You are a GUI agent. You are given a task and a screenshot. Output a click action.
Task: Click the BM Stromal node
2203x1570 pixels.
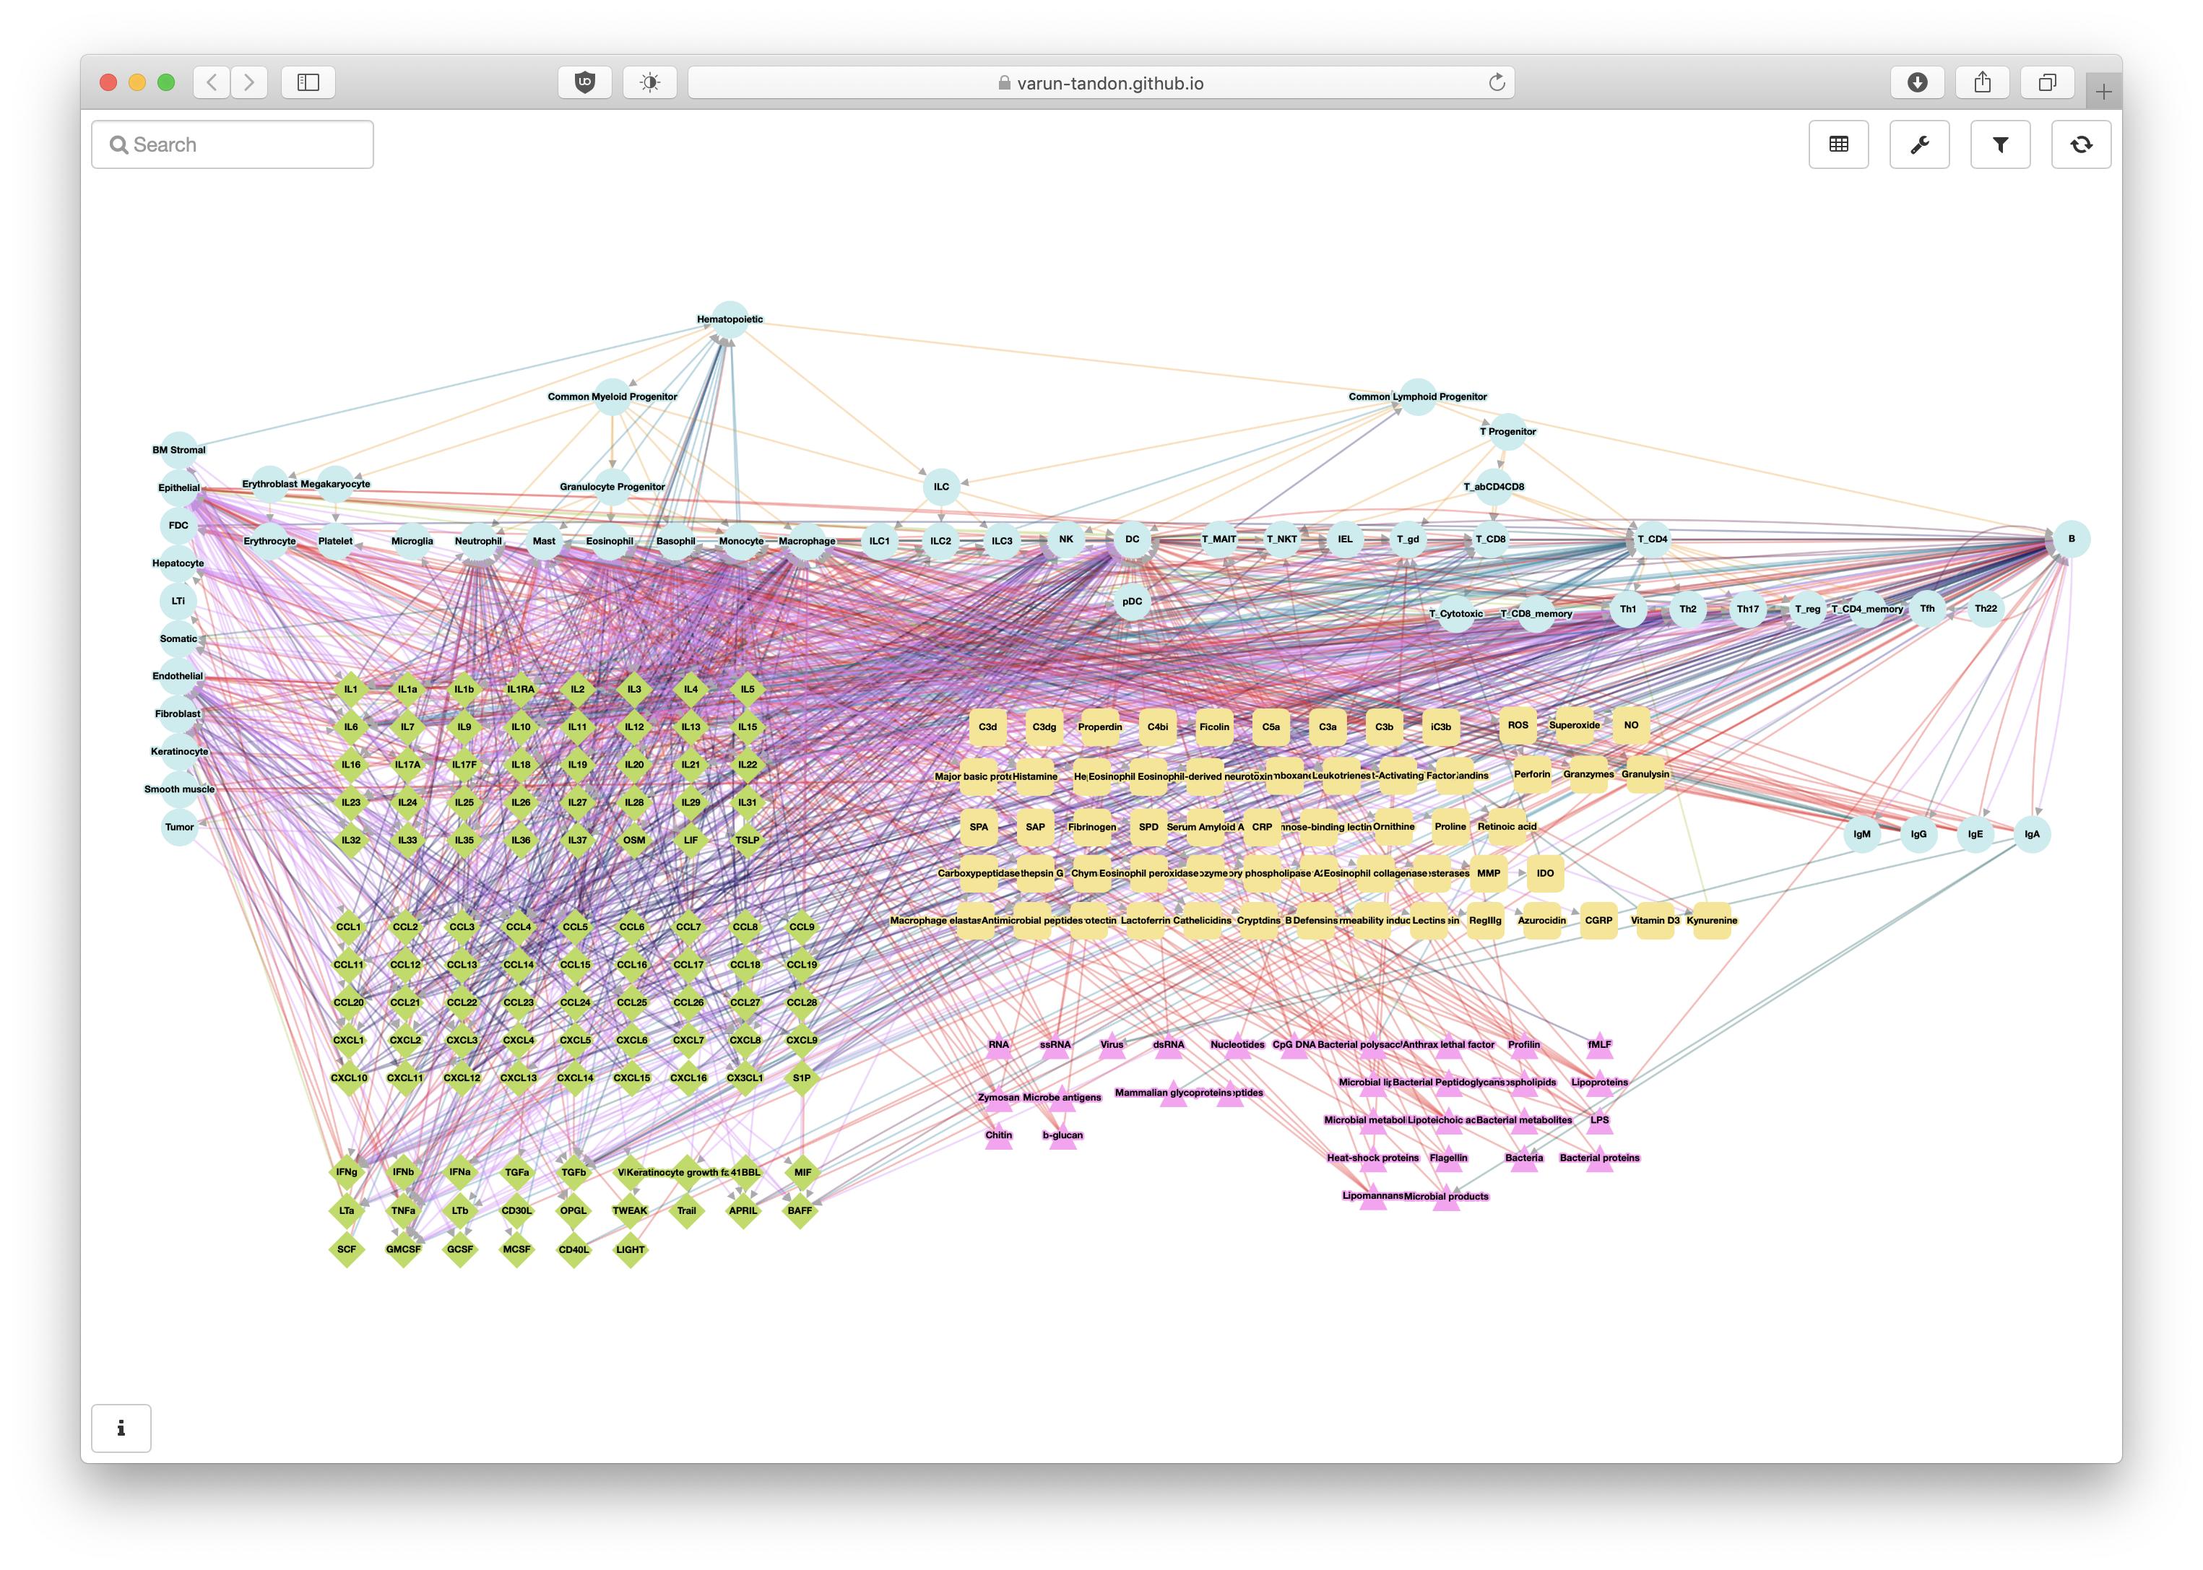pyautogui.click(x=179, y=449)
